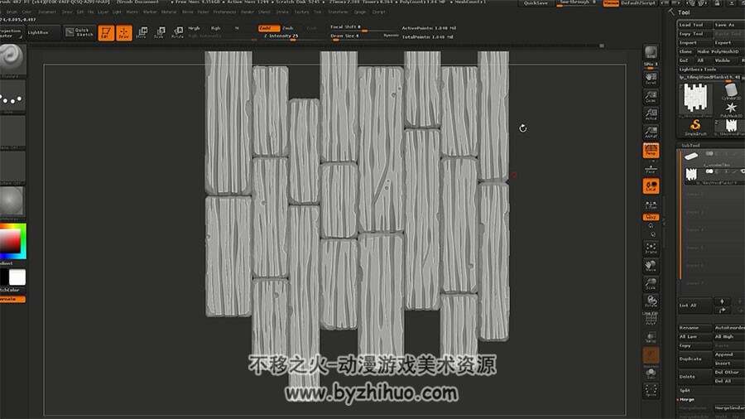Select the wood planks tool thumbnail

pos(695,99)
